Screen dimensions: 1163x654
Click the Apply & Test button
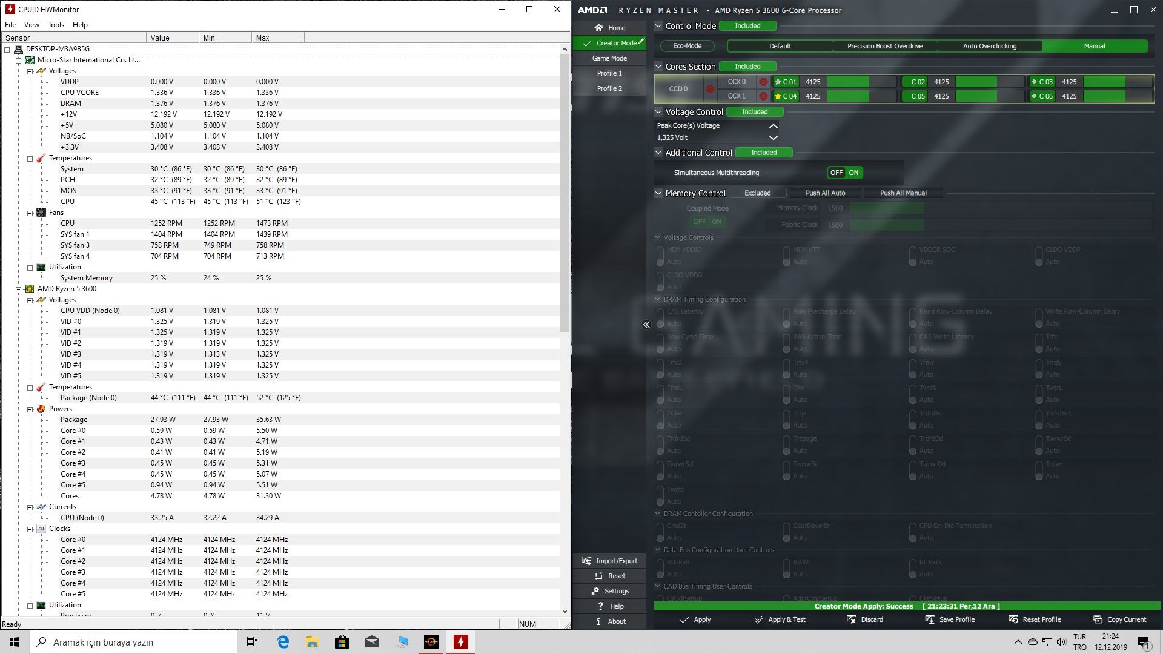coord(780,619)
